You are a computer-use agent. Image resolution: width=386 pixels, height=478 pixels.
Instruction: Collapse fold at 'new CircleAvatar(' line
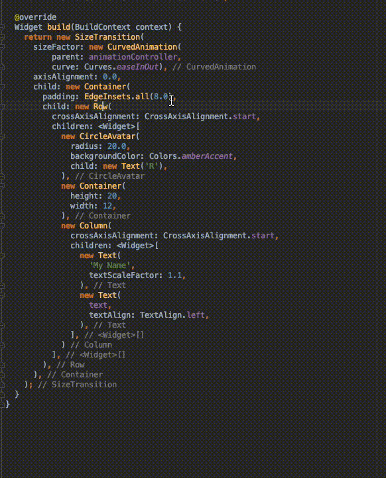2,136
